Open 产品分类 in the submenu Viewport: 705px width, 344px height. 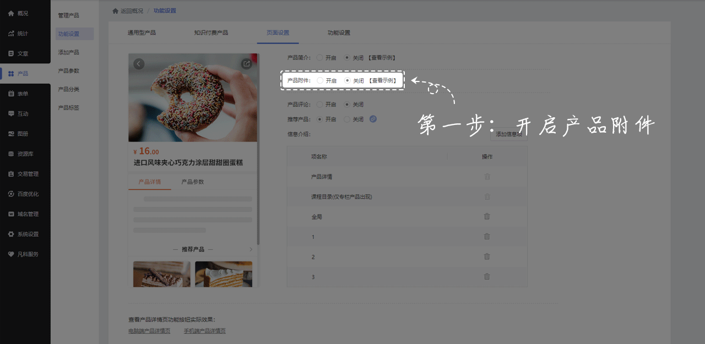tap(69, 89)
